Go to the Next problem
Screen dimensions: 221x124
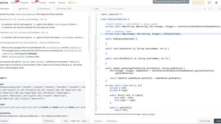coord(85,121)
